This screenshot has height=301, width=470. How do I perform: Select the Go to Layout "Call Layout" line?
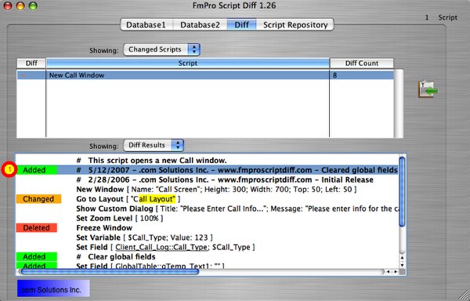(128, 199)
